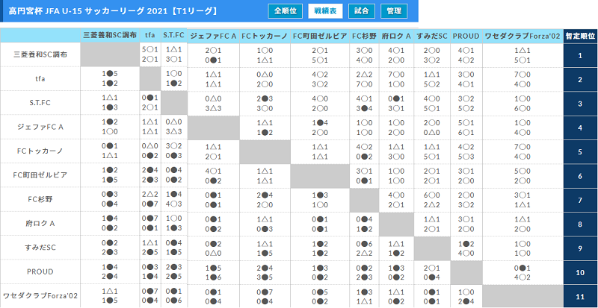Click 三菱養和SC調布 row's score cell against tfa
Viewport: 598px width, 308px height.
click(150, 55)
